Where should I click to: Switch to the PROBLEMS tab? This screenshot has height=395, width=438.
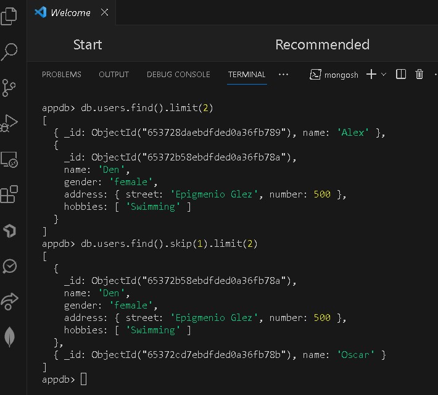point(62,75)
